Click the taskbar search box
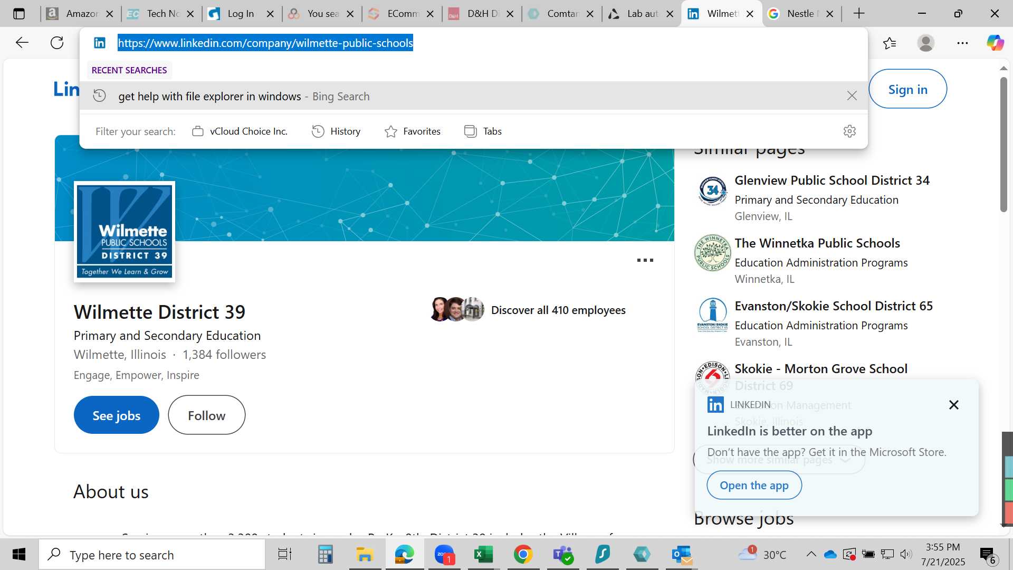 pyautogui.click(x=152, y=555)
